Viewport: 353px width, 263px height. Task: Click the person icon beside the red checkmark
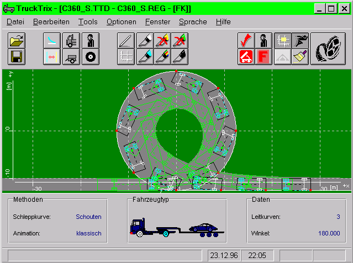(x=264, y=41)
